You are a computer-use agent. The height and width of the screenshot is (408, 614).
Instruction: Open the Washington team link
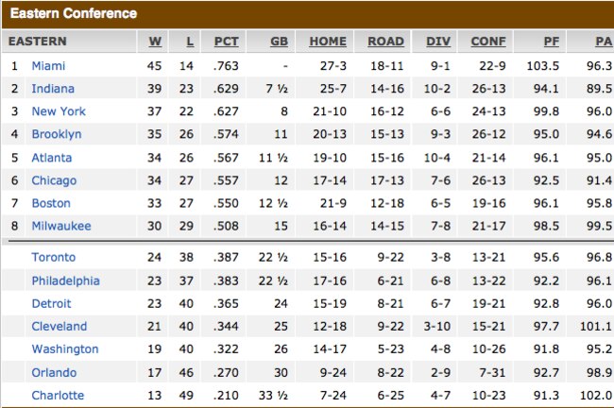(x=65, y=348)
